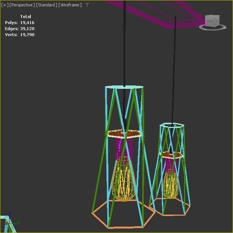
Task: Open the Perspective viewport label menu
Action: (x=22, y=5)
